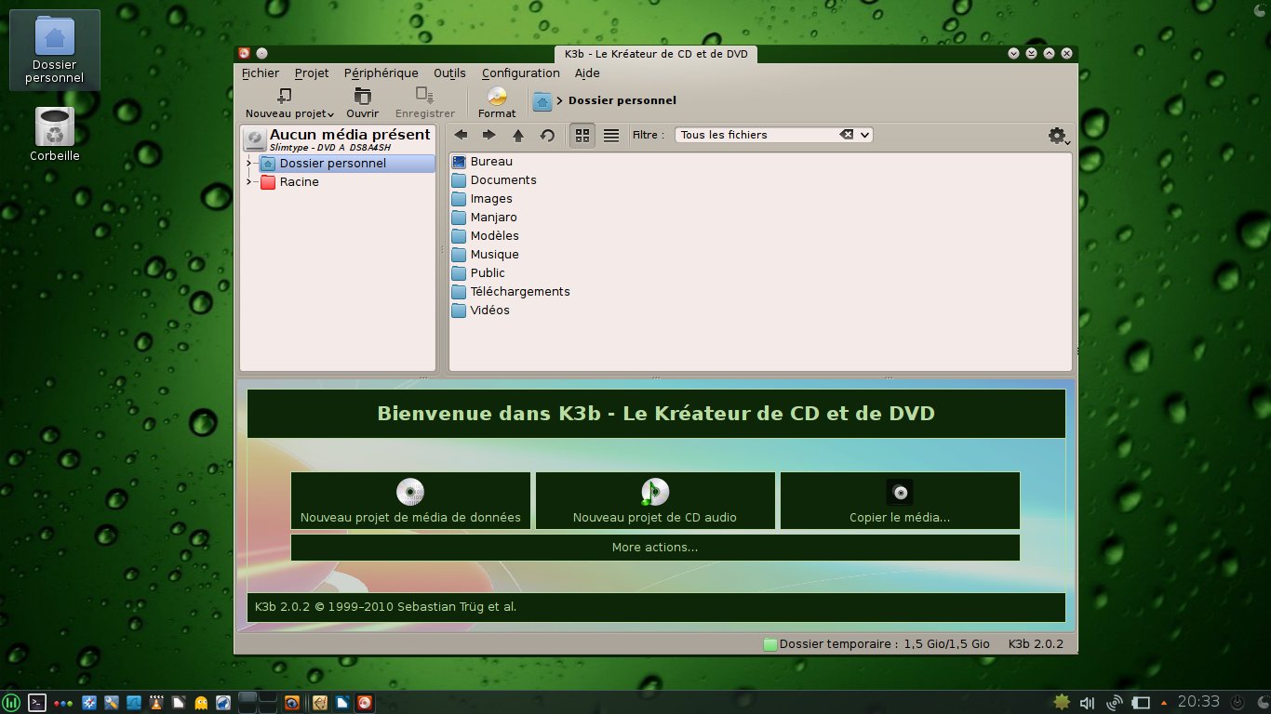Click Nouveau projet de CD audio

tap(655, 501)
